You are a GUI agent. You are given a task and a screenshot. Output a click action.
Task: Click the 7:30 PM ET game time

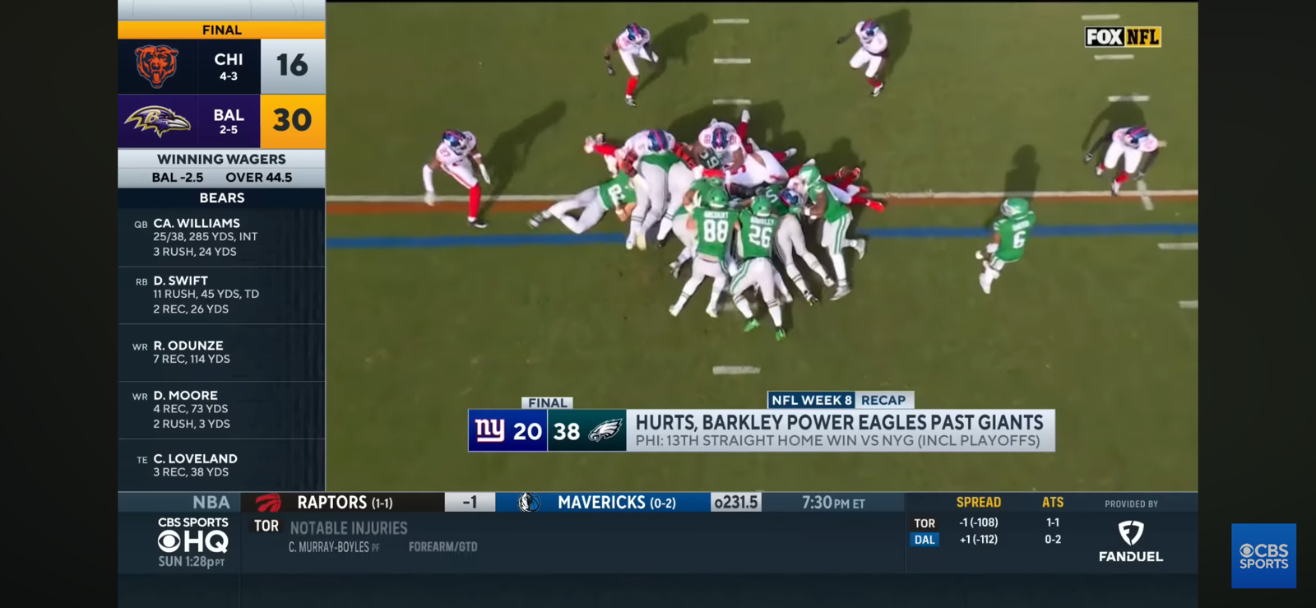pyautogui.click(x=833, y=503)
